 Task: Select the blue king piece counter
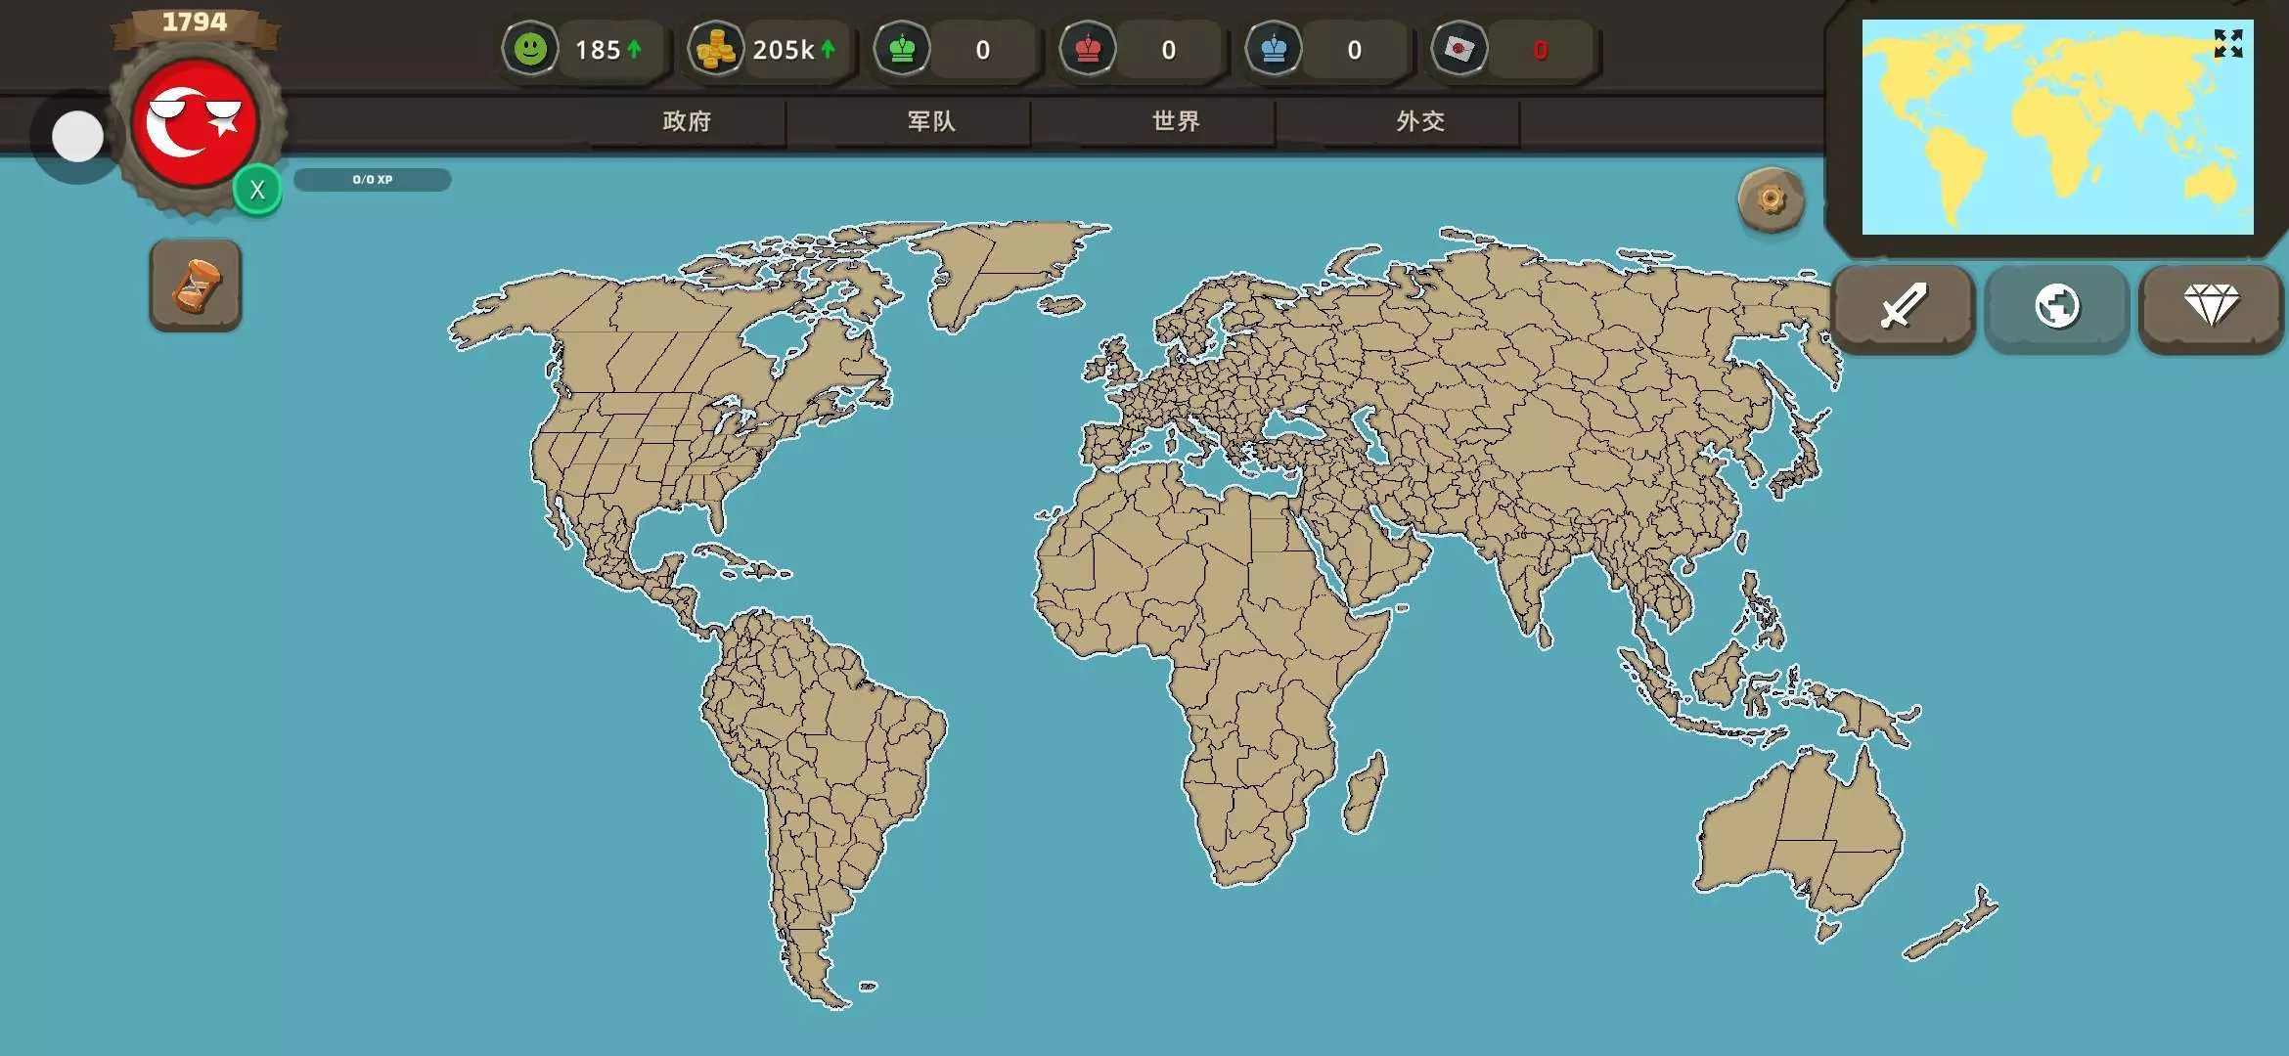tap(1274, 49)
